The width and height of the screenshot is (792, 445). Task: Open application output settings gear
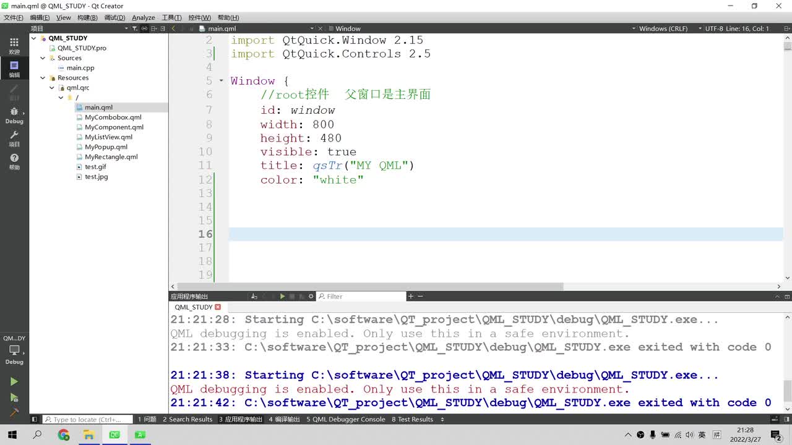click(x=311, y=297)
